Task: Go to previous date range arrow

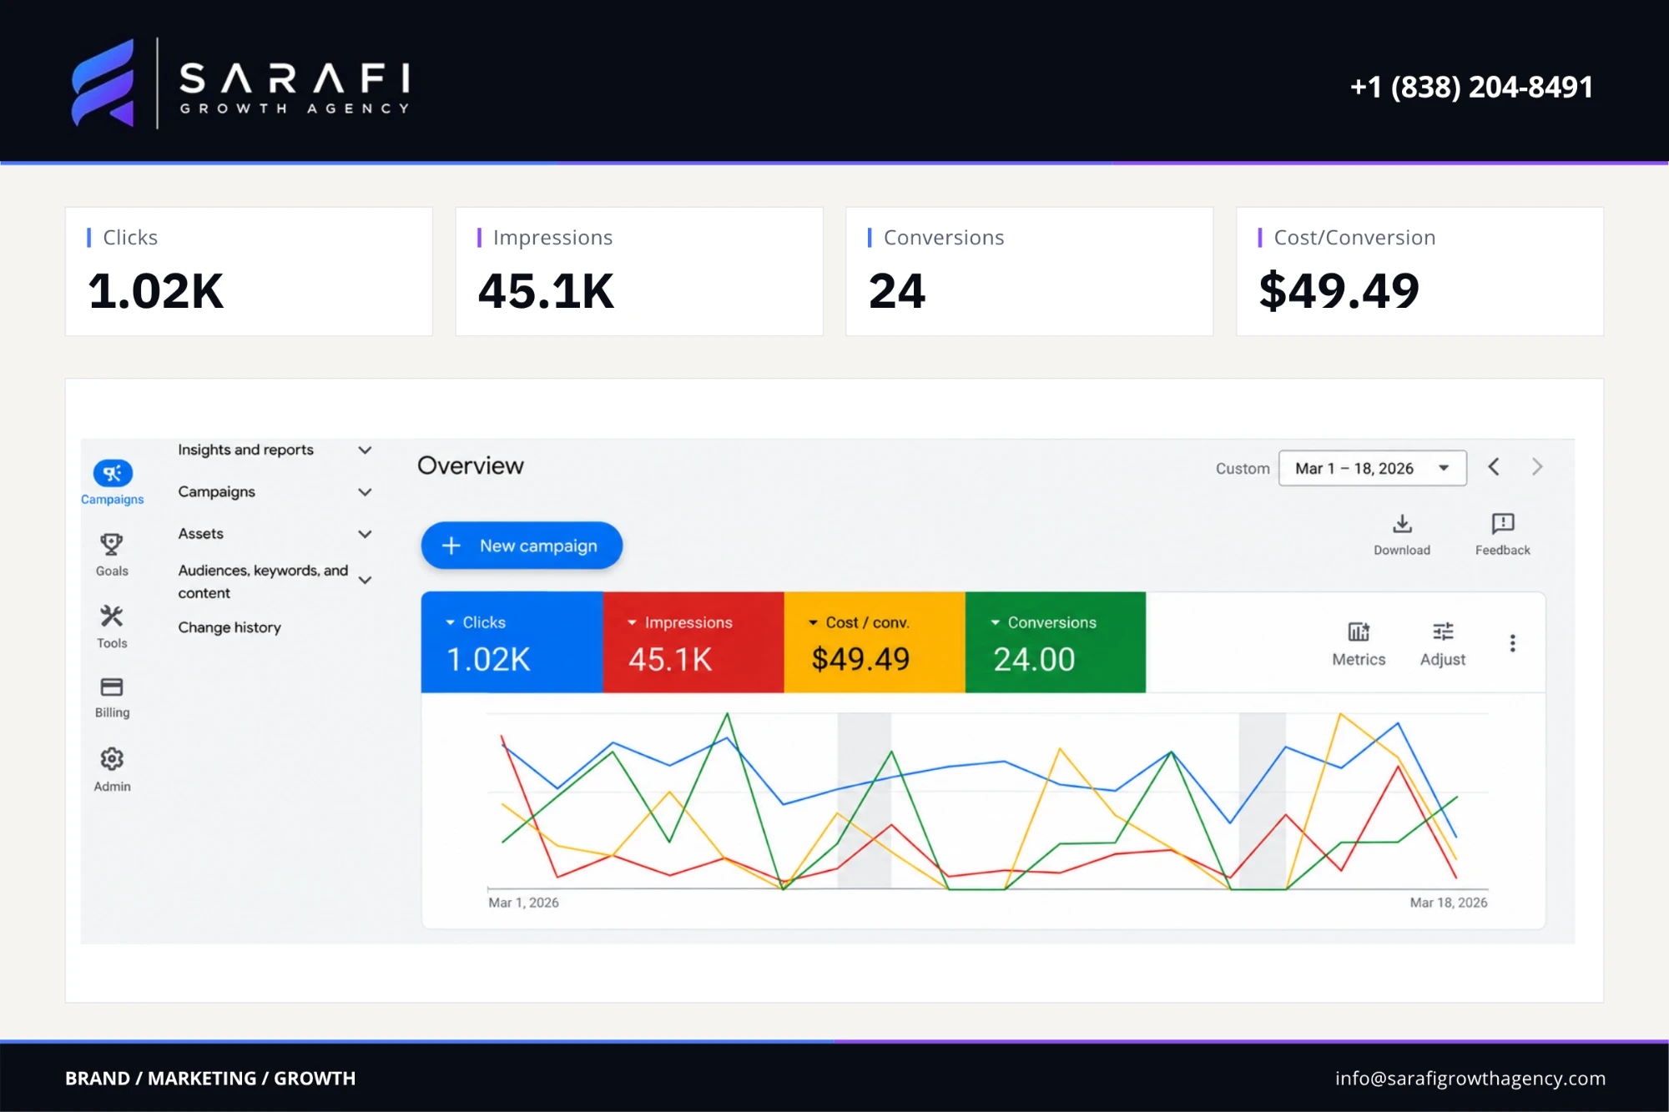Action: click(x=1494, y=467)
